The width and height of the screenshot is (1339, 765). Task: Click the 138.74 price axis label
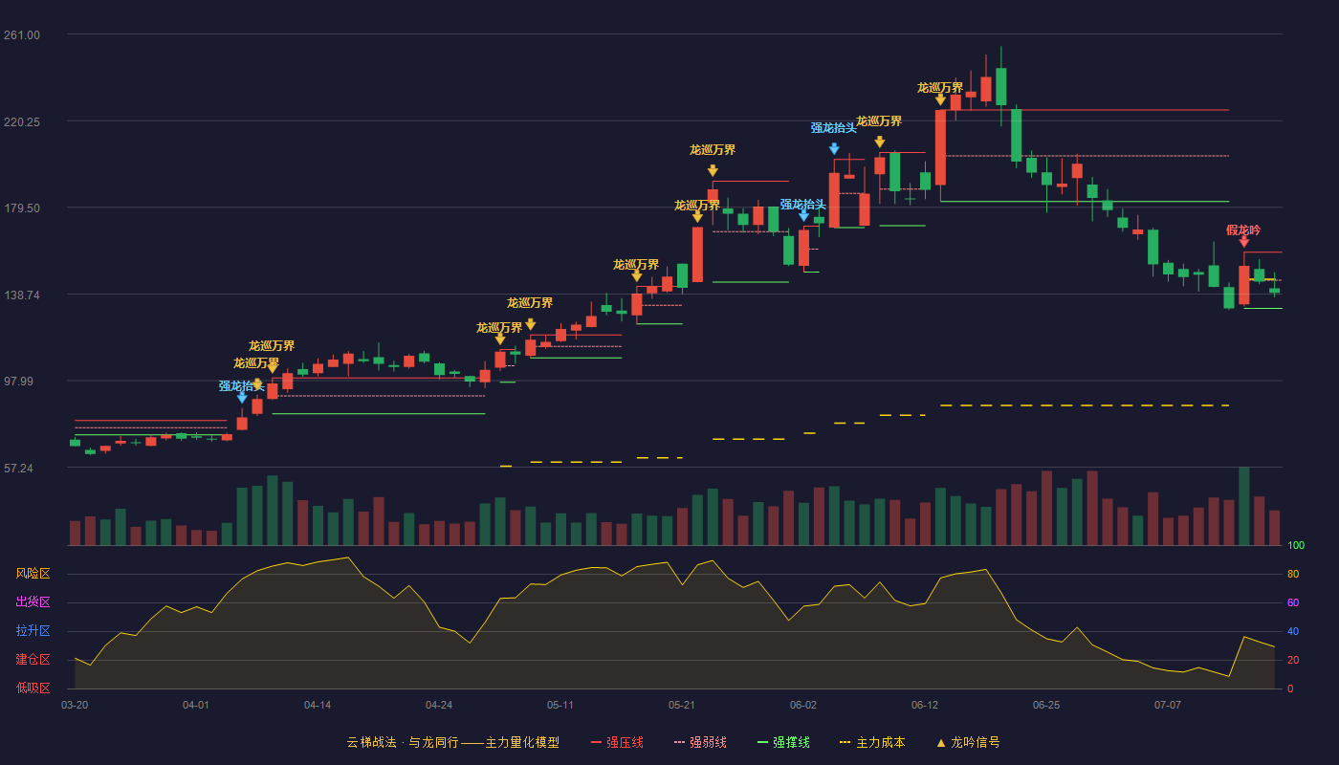pos(22,295)
